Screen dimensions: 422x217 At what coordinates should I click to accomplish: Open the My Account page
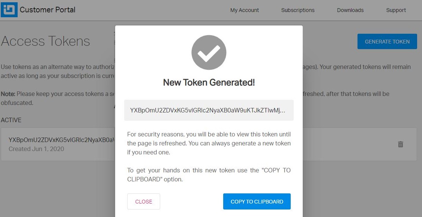point(244,10)
